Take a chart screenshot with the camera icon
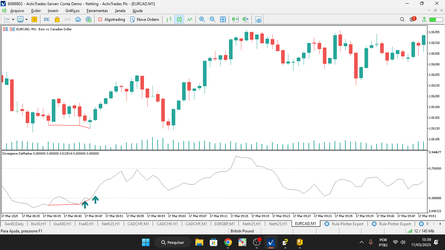 click(x=258, y=19)
